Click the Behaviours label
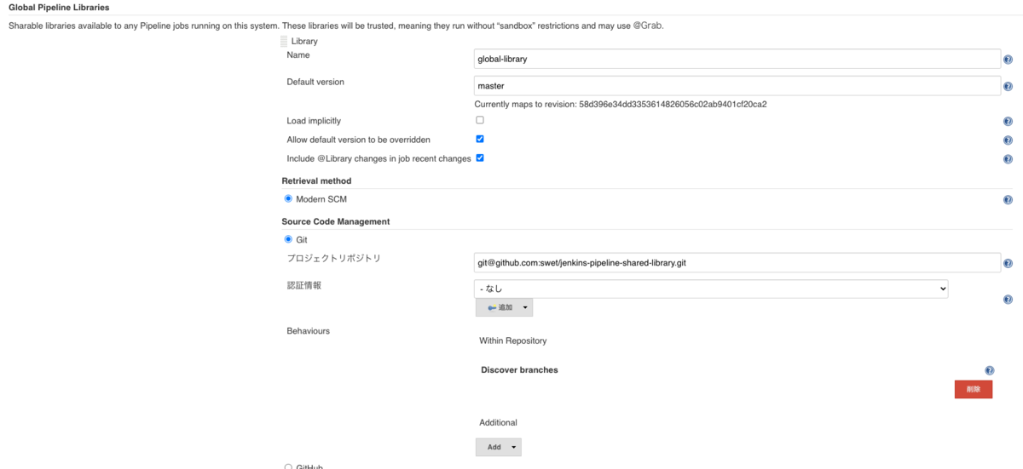This screenshot has width=1023, height=469. [308, 330]
